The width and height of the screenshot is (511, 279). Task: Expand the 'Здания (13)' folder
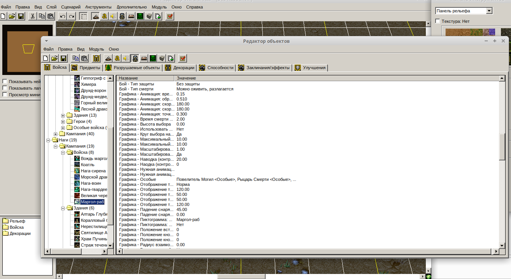pos(63,116)
